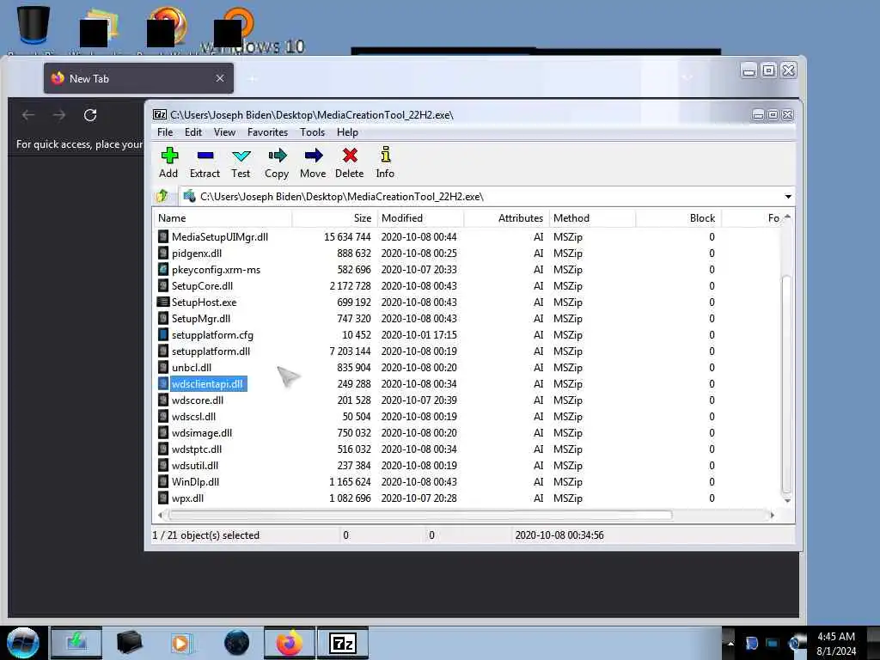
Task: Select SetupMgr.dll file
Action: point(201,318)
